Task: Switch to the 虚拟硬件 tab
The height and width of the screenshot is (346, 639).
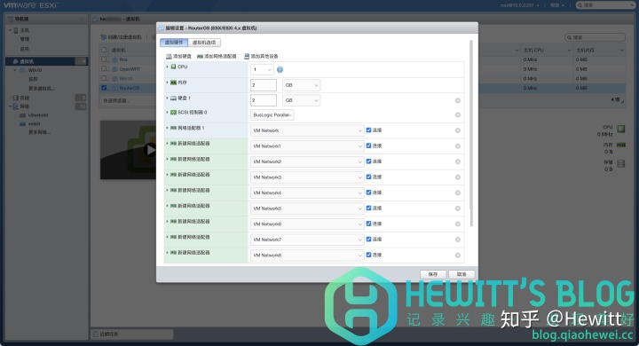Action: [174, 43]
